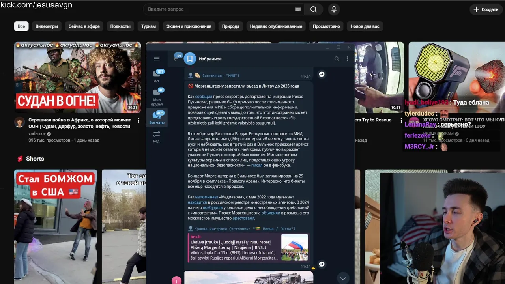The width and height of the screenshot is (505, 284).
Task: Open the bns.lt link preview card
Action: [x=249, y=247]
